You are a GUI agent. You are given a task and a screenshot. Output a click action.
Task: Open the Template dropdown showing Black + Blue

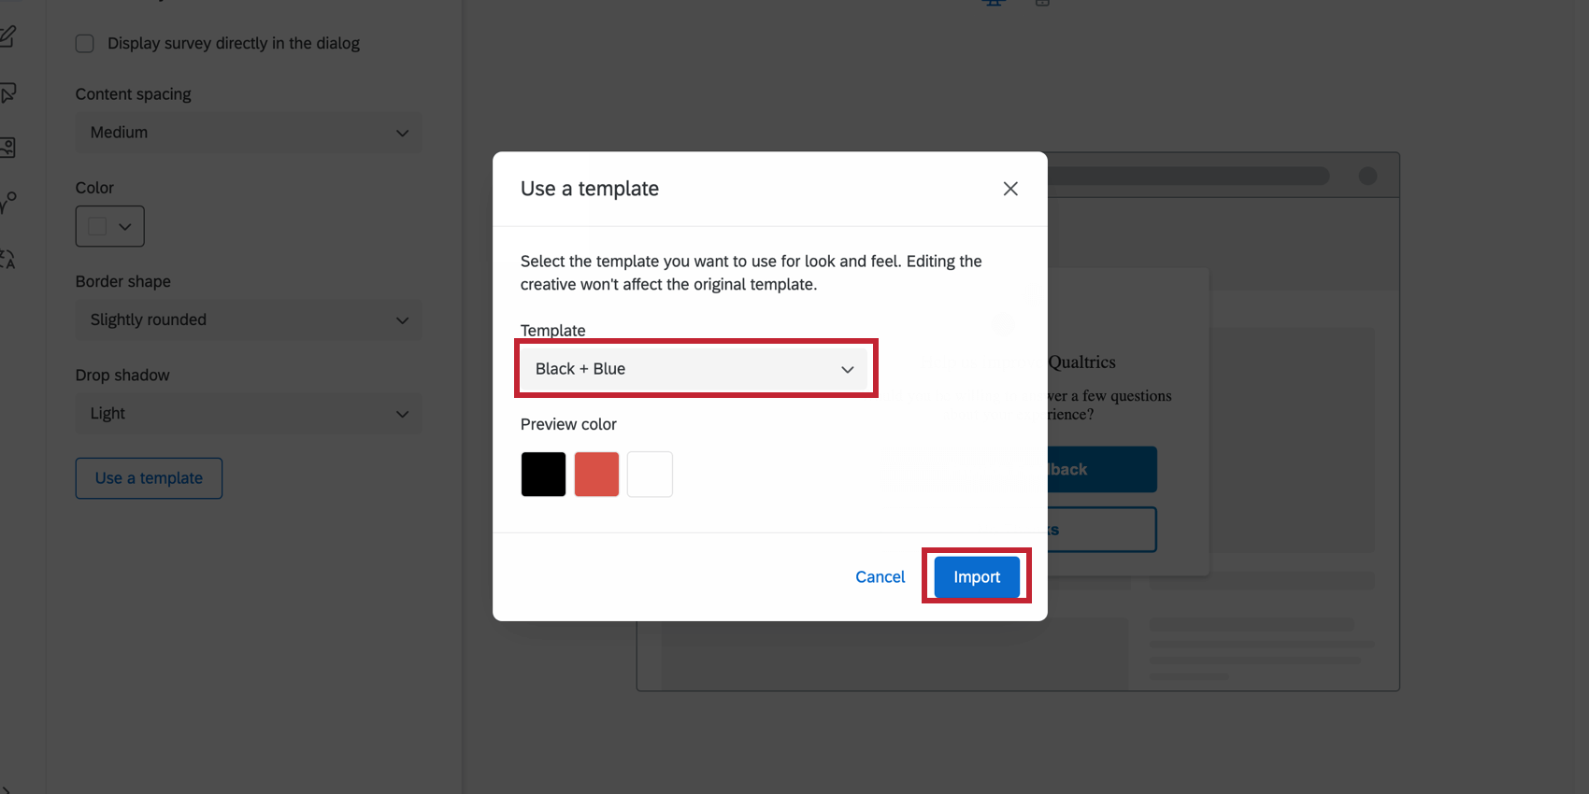[x=695, y=369]
